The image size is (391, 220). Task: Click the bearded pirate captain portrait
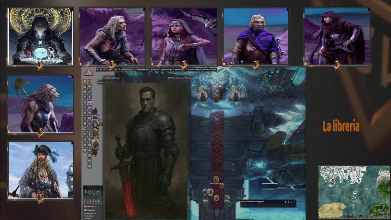pos(41,170)
